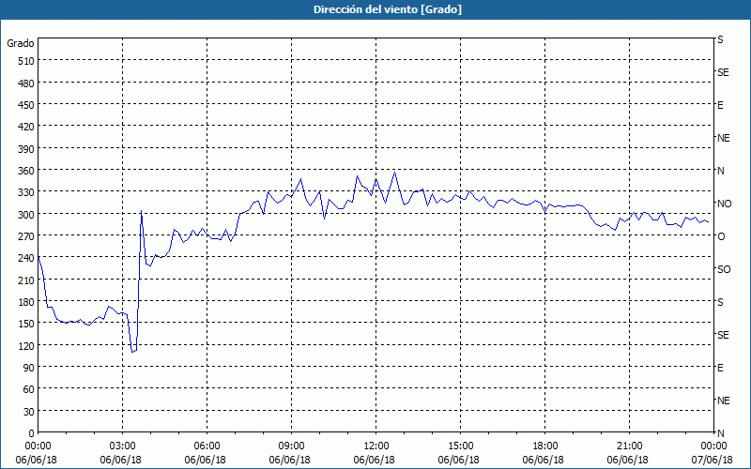This screenshot has width=751, height=469.
Task: Click the 480 y-axis value
Action: pyautogui.click(x=26, y=83)
